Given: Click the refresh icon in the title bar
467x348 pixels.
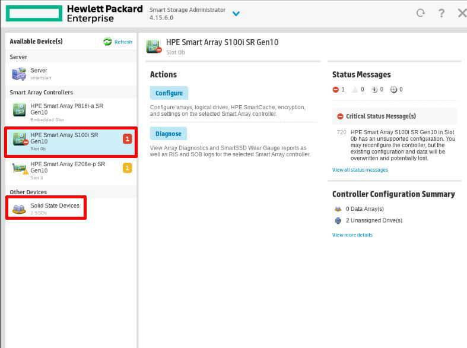Looking at the screenshot, I should point(421,13).
